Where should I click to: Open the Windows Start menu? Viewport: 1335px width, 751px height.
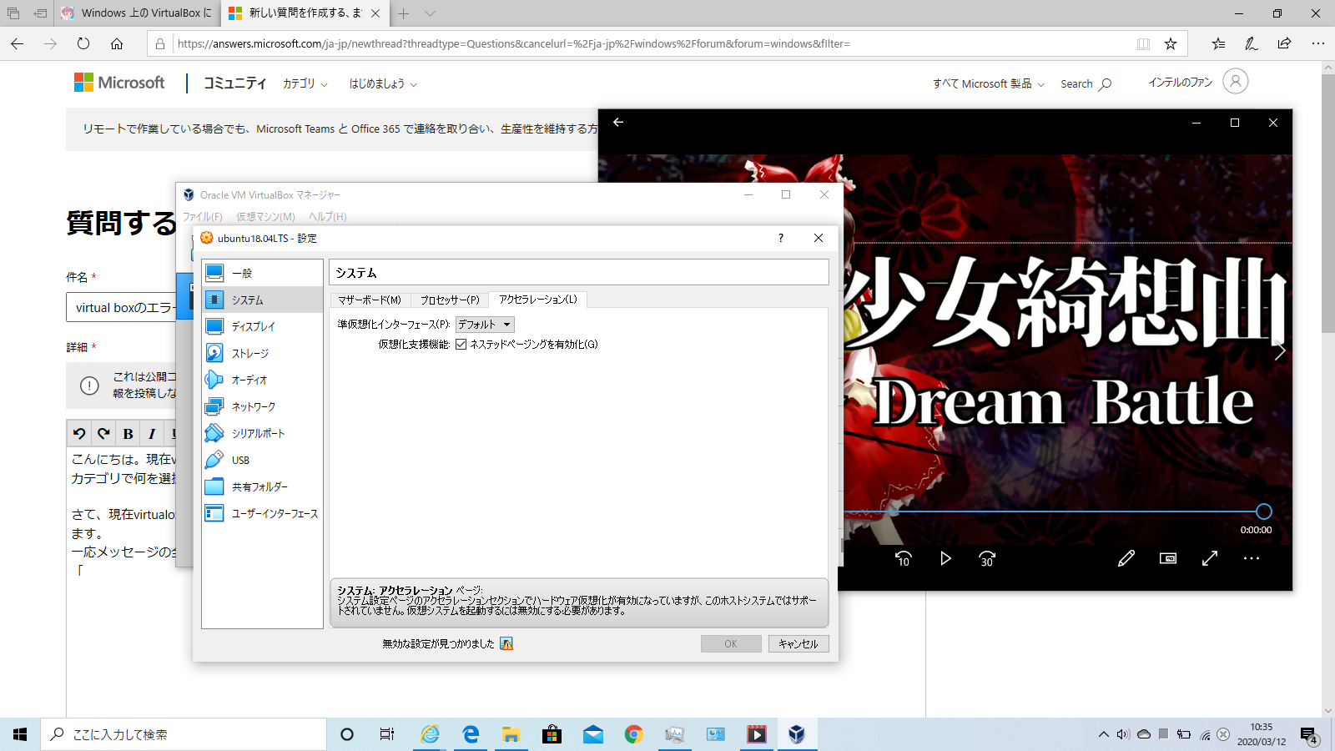point(20,734)
